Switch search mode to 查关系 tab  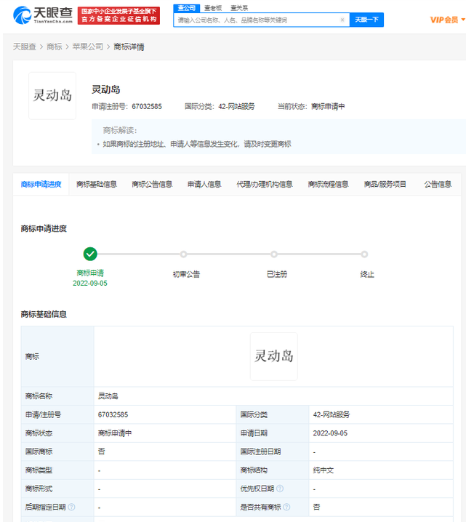[x=239, y=8]
